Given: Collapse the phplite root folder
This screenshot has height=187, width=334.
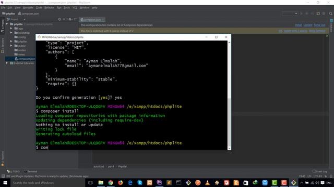Looking at the screenshot, I should pyautogui.click(x=7, y=24).
